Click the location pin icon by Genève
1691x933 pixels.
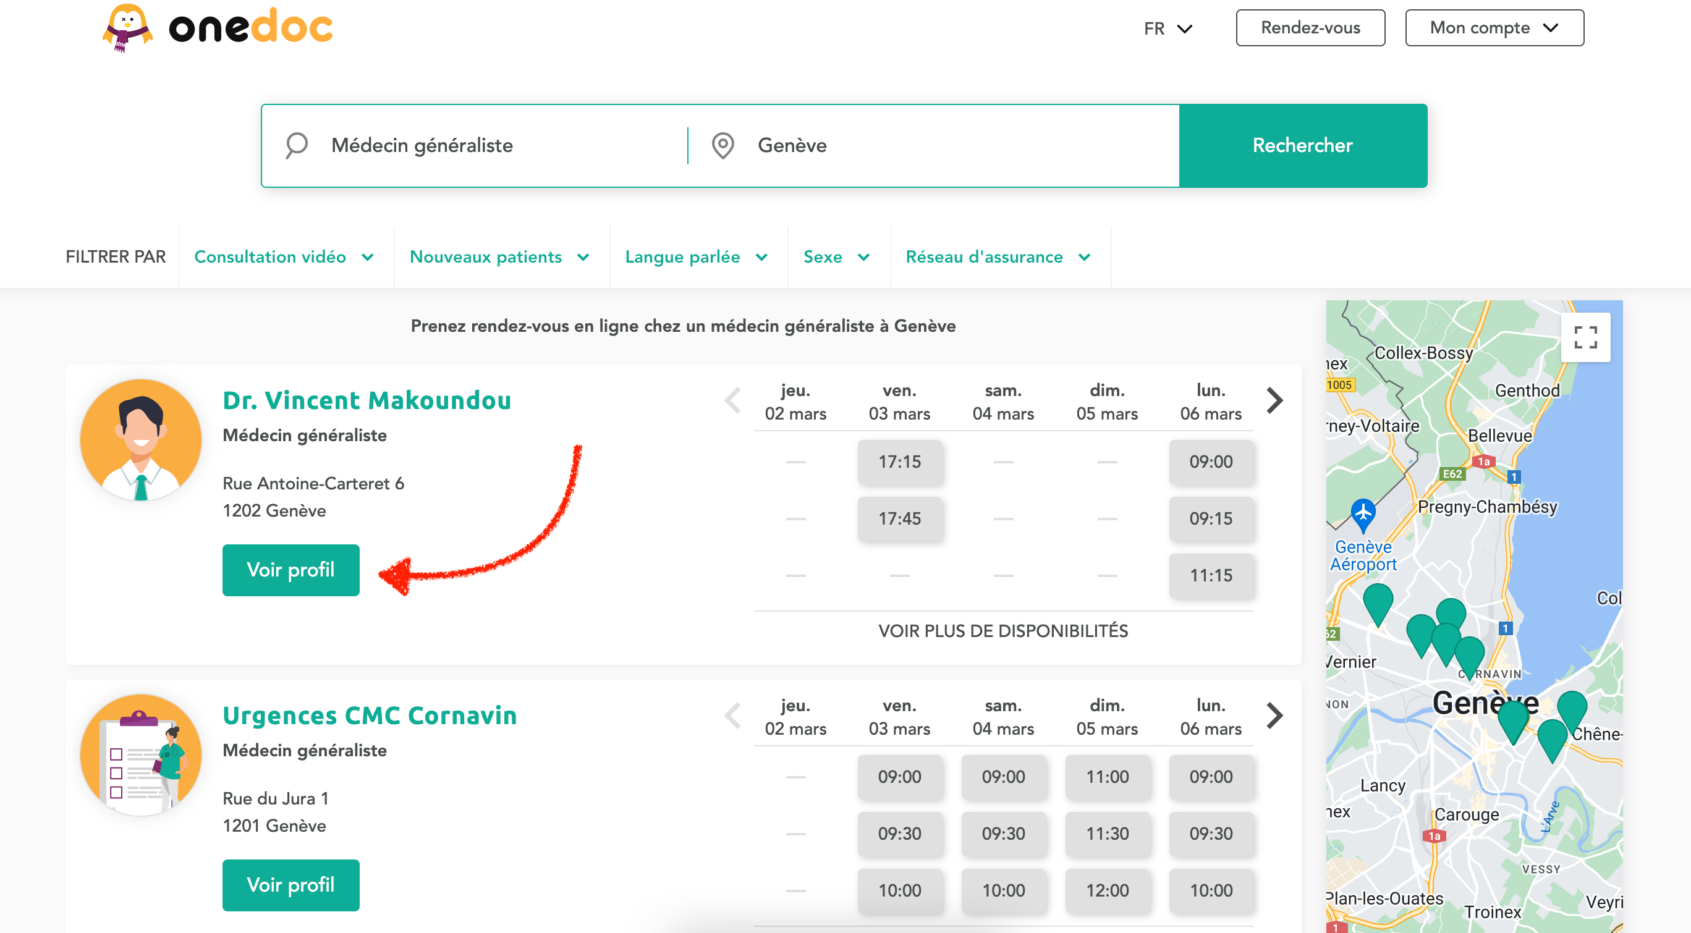(723, 145)
